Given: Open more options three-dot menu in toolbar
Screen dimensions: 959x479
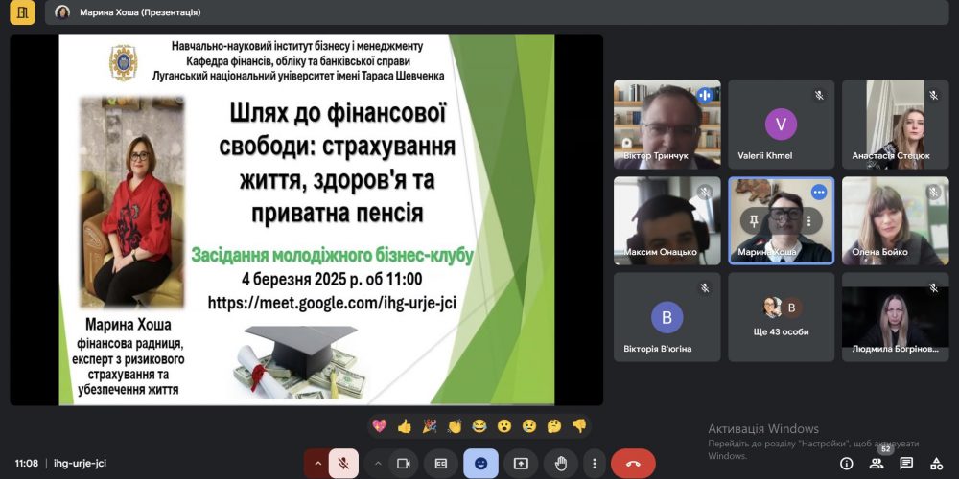Looking at the screenshot, I should [594, 464].
